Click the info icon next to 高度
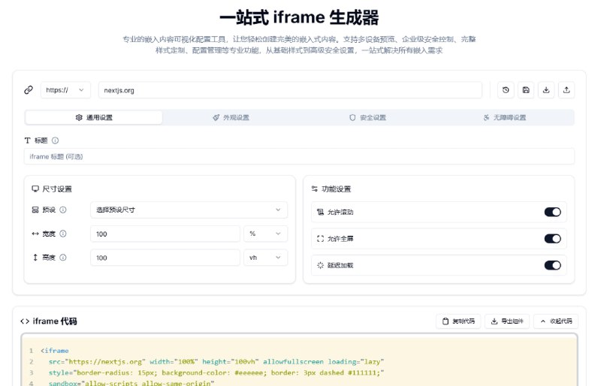This screenshot has height=386, width=601. click(63, 258)
